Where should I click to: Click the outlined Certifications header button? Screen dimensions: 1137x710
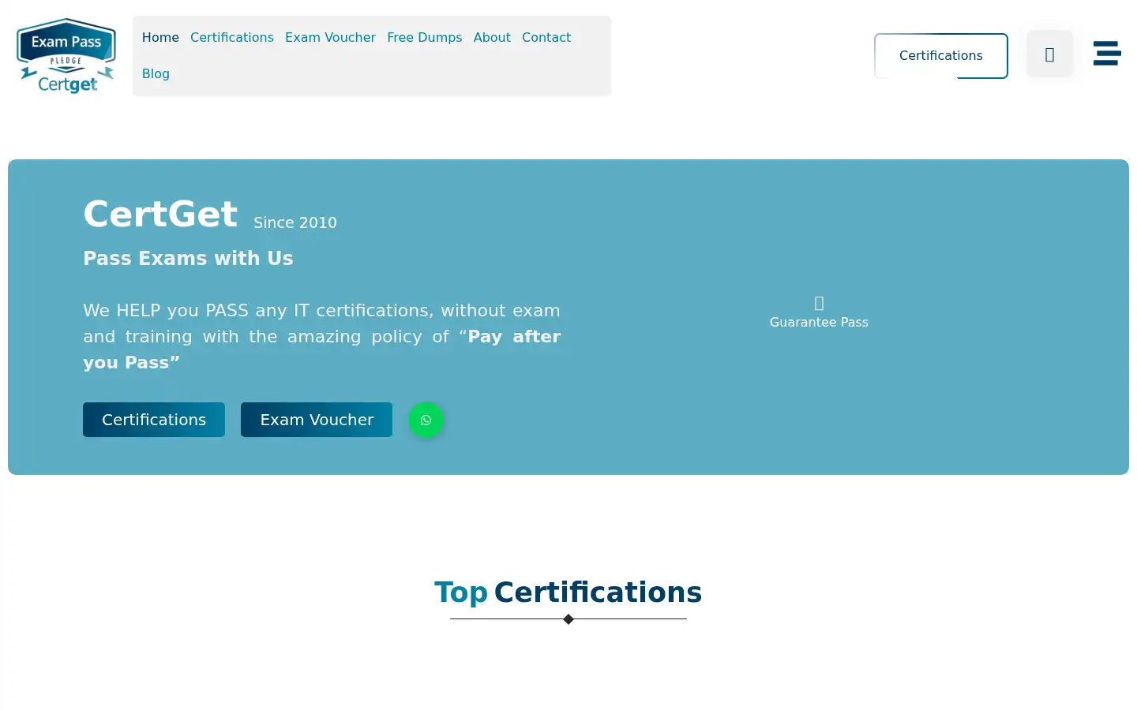941,55
